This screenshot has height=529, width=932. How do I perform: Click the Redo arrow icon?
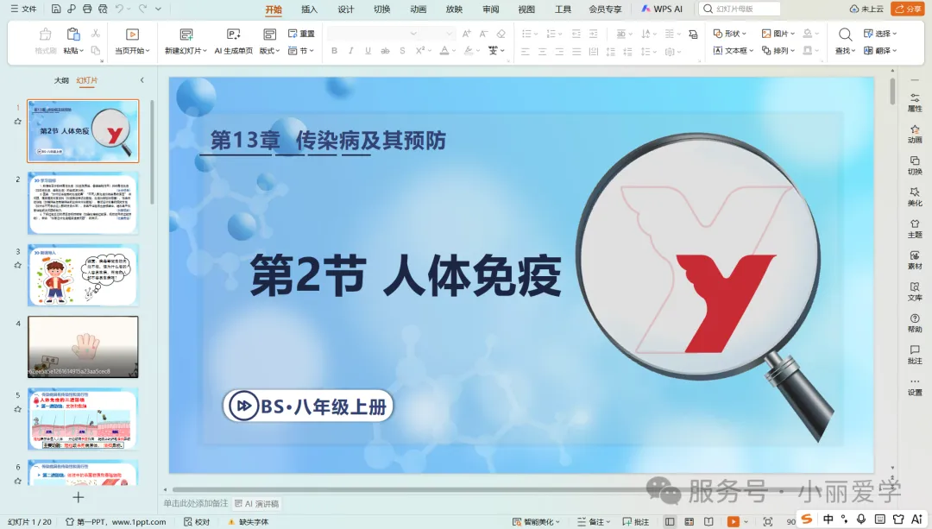pyautogui.click(x=142, y=9)
